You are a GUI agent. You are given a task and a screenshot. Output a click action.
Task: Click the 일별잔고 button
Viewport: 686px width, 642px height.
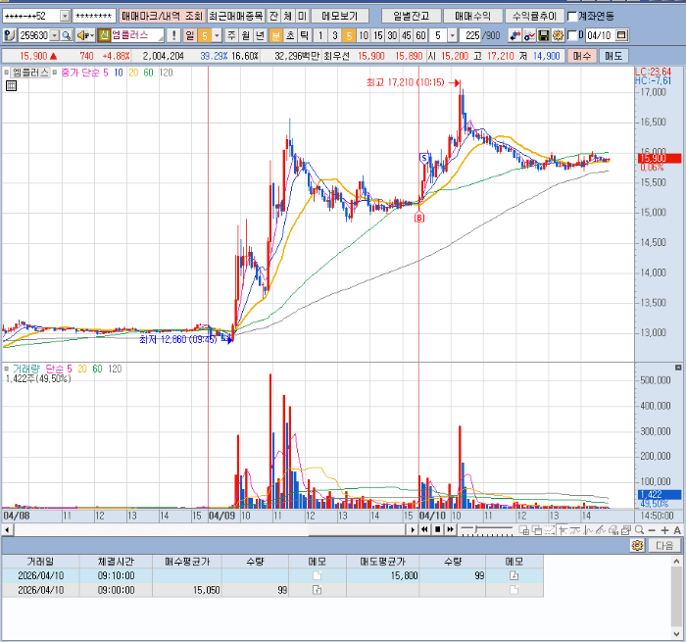[x=411, y=17]
